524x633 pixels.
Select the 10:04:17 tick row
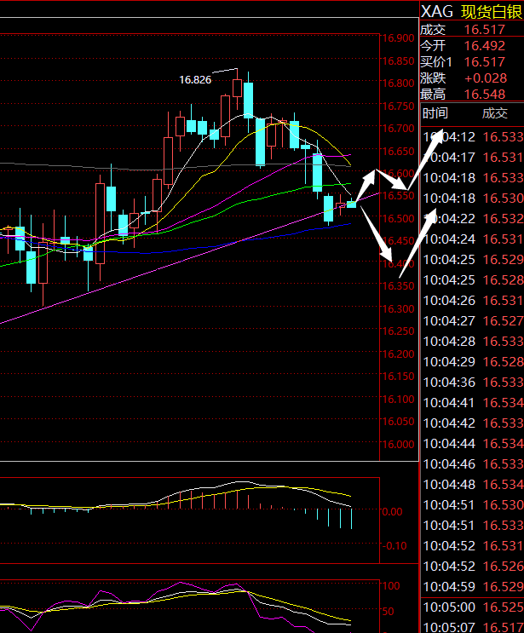click(472, 157)
